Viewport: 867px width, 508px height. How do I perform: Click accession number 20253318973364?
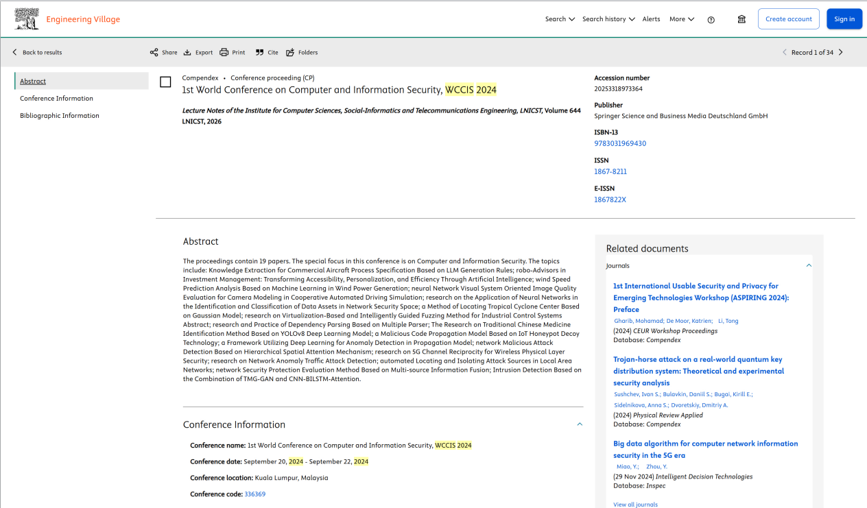click(x=618, y=88)
